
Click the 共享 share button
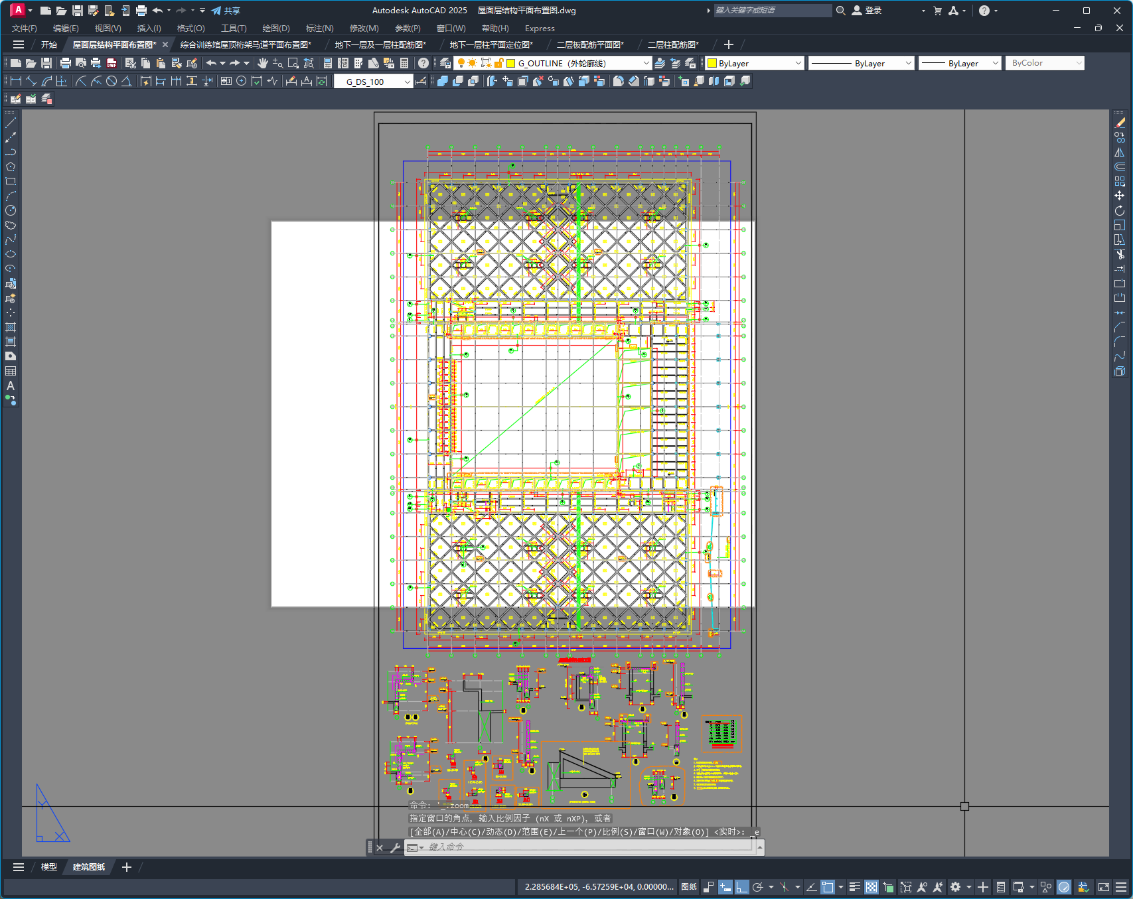pos(226,11)
